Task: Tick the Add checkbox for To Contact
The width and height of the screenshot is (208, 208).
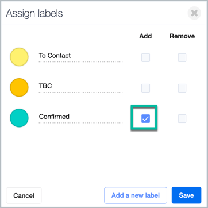Action: 145,57
